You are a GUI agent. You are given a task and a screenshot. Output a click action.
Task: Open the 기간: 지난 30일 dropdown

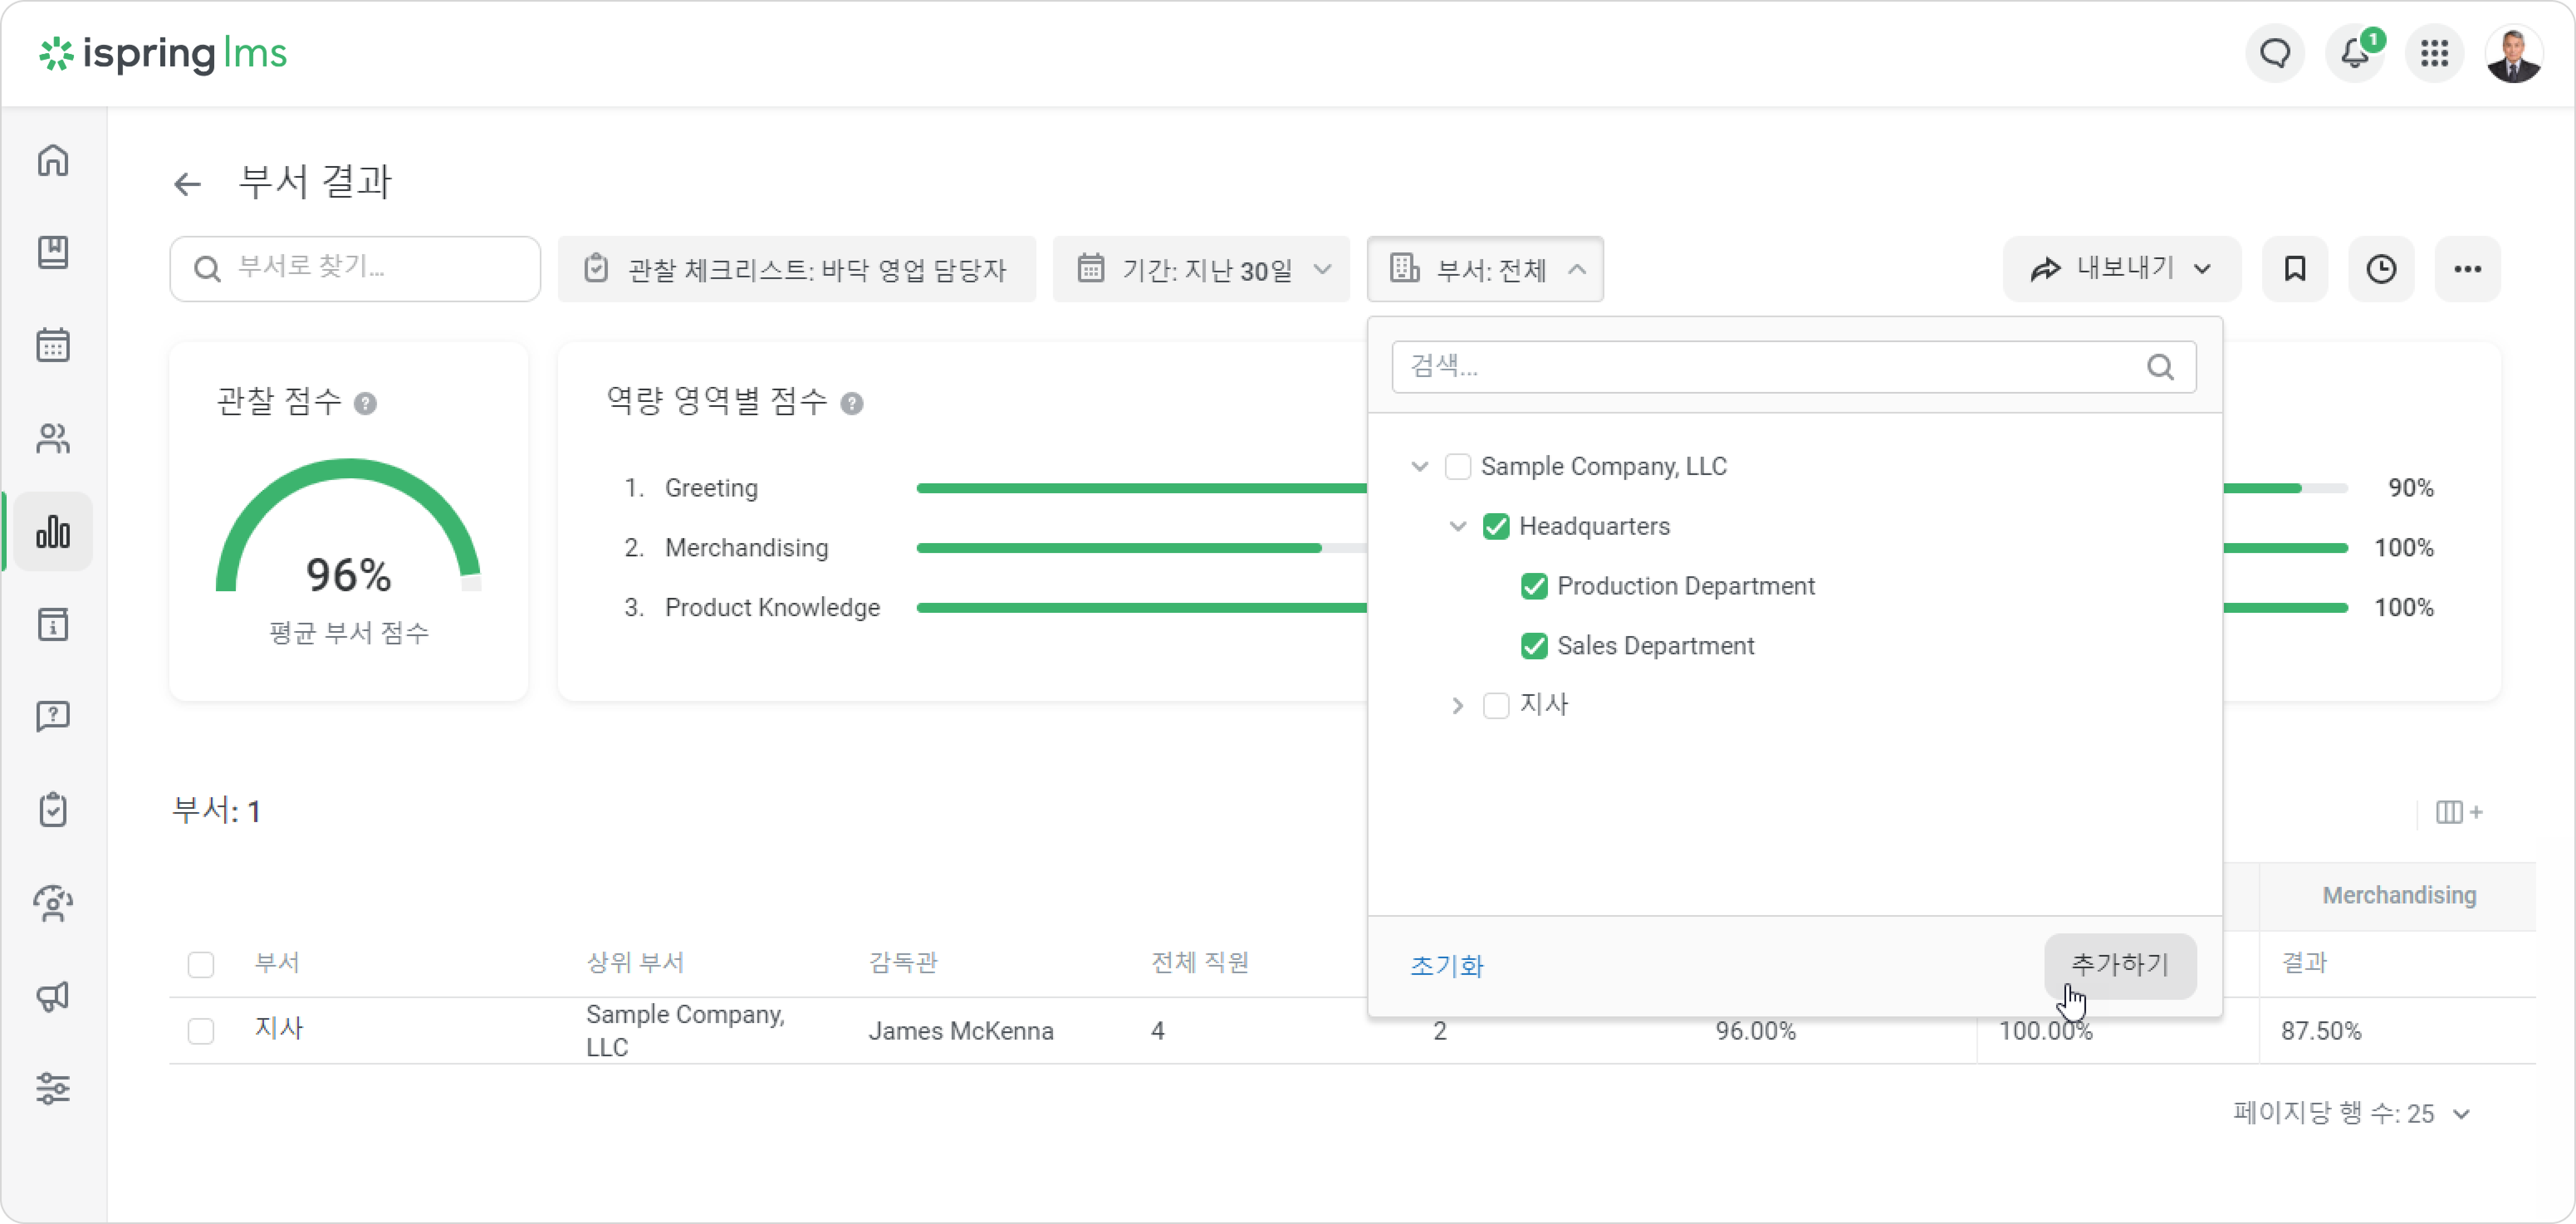(1201, 269)
